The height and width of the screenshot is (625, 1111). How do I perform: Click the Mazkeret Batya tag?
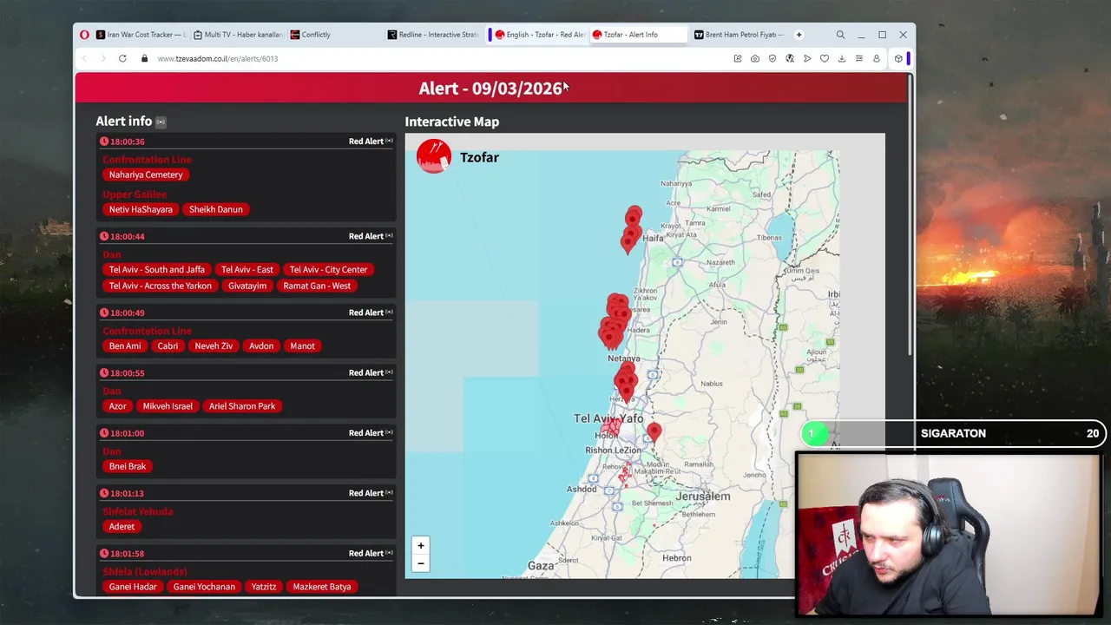point(322,587)
